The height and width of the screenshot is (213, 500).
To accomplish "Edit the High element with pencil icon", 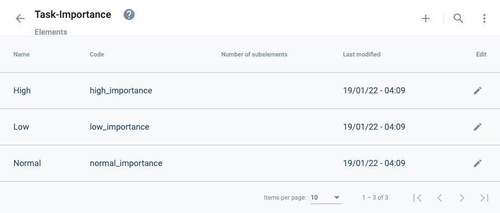I will (x=477, y=91).
